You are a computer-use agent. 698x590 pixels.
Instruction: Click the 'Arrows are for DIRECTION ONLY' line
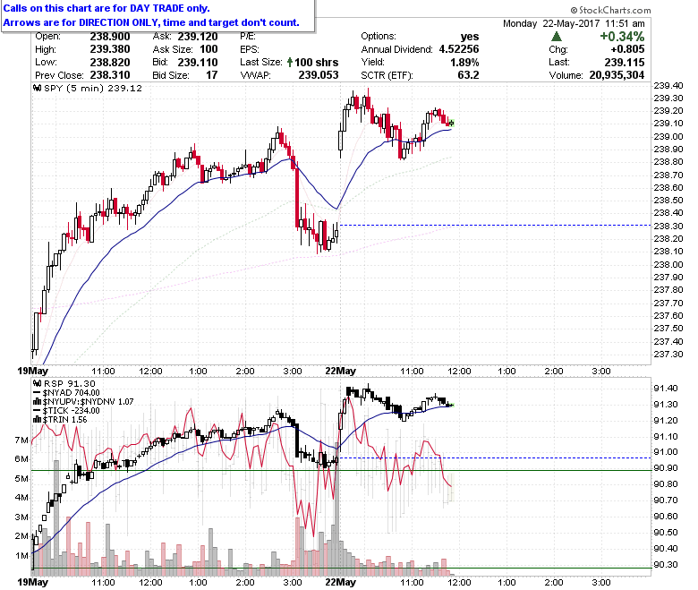(x=151, y=22)
